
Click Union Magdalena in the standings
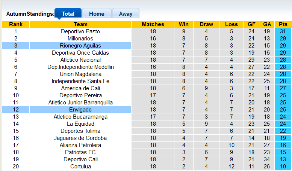click(80, 74)
